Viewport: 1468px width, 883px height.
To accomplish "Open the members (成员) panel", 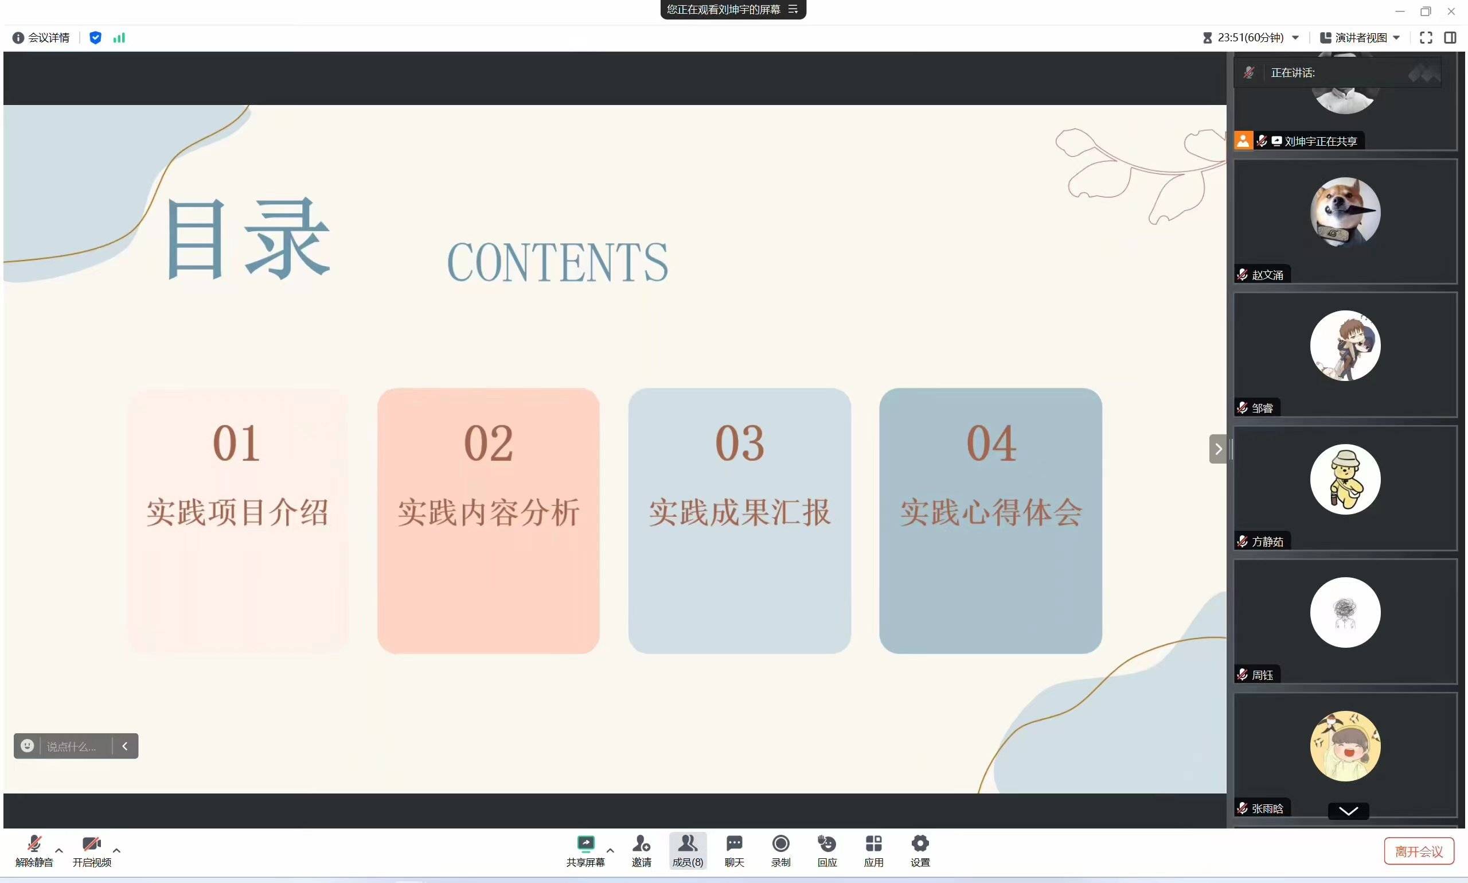I will [x=688, y=845].
